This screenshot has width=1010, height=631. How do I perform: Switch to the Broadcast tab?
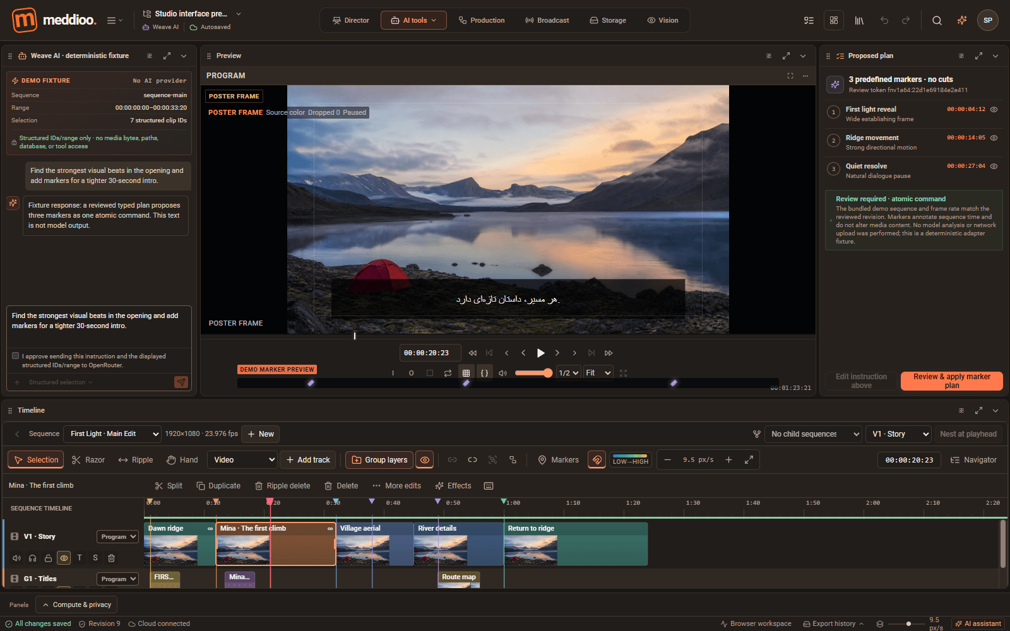pyautogui.click(x=547, y=20)
